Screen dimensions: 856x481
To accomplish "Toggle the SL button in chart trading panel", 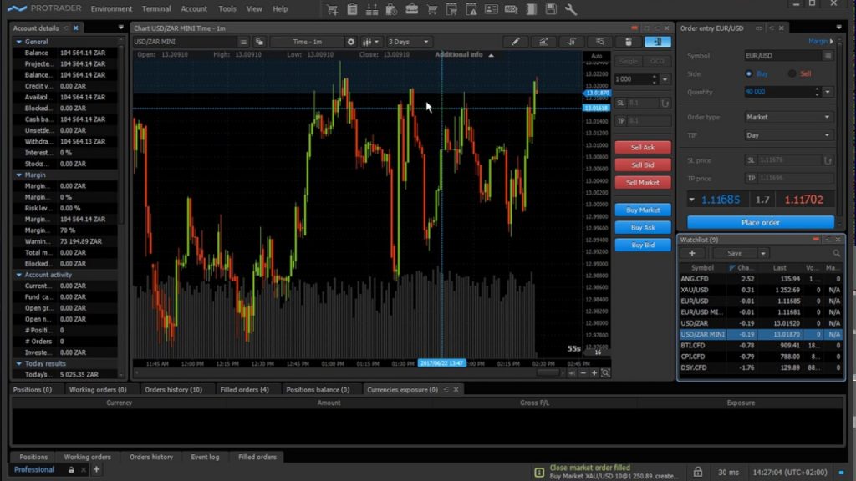I will point(620,103).
